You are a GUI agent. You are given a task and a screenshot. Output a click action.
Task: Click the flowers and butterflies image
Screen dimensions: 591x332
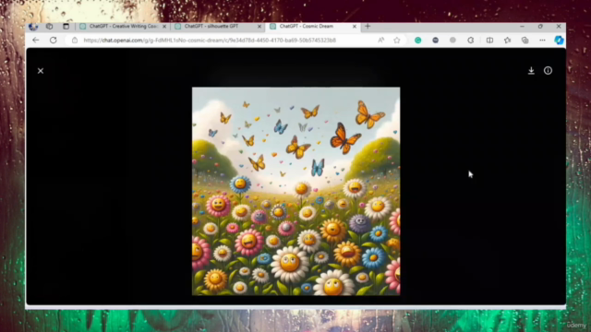[x=295, y=191]
